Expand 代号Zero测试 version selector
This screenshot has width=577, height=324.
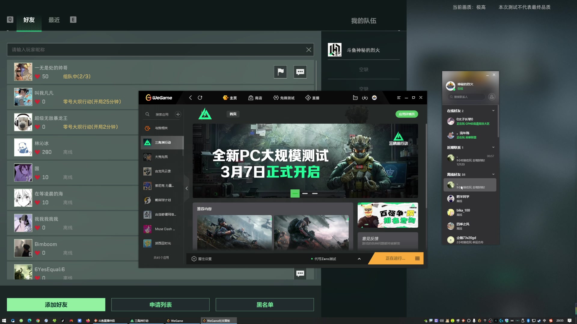[x=359, y=259]
